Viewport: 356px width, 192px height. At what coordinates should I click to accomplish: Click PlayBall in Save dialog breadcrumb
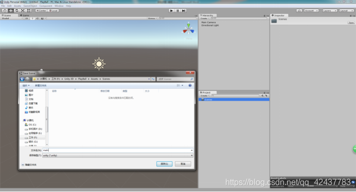pyautogui.click(x=82, y=79)
